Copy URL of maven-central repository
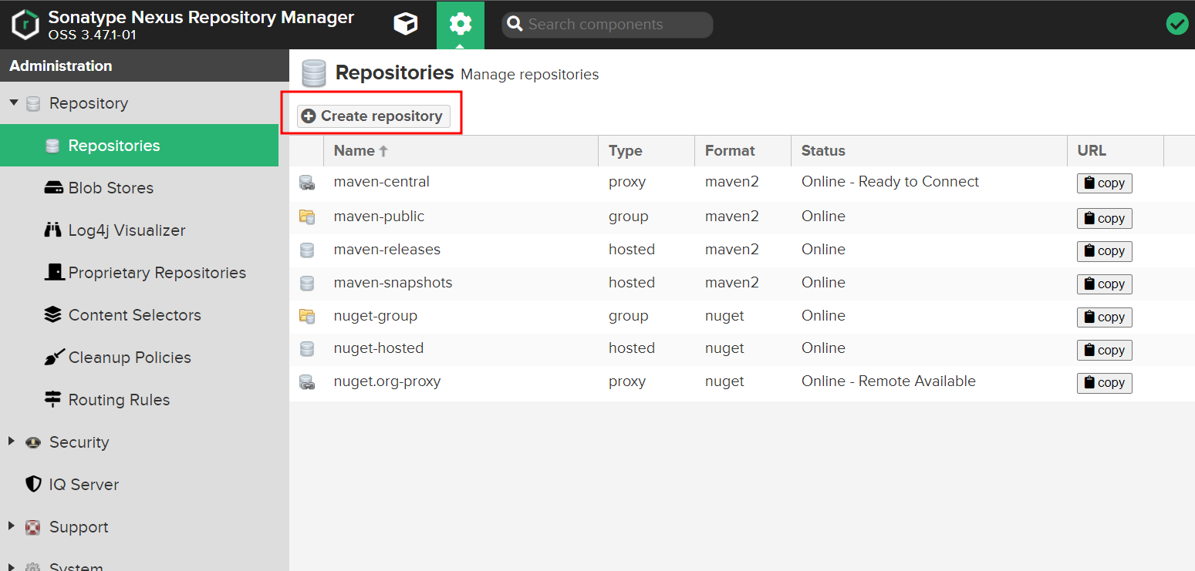This screenshot has height=571, width=1195. coord(1105,183)
